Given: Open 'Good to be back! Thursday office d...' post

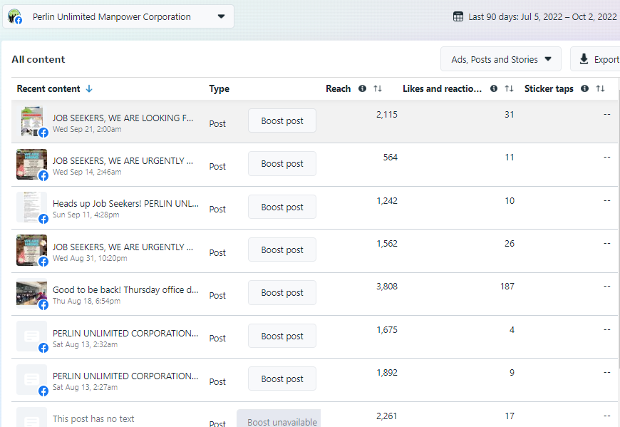Looking at the screenshot, I should pyautogui.click(x=125, y=289).
